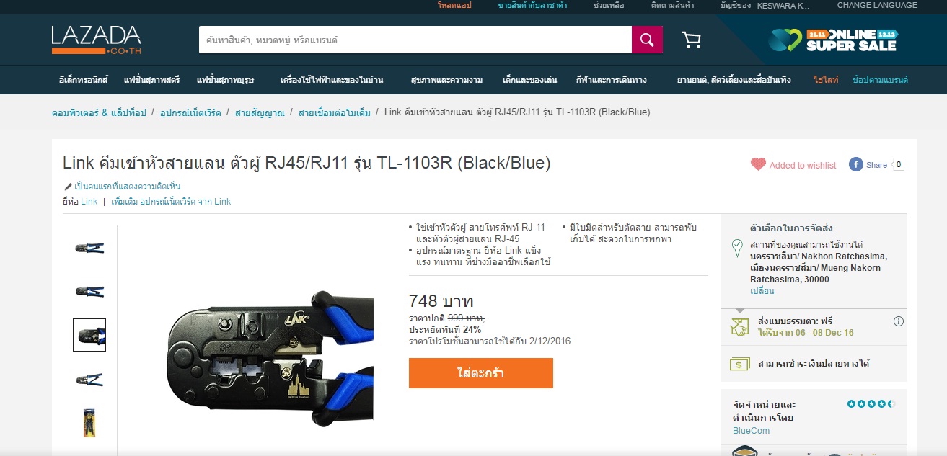
Task: Open the shopping cart icon
Action: click(x=691, y=40)
